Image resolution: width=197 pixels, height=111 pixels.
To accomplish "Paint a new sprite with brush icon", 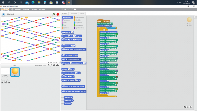I will tap(51, 65).
